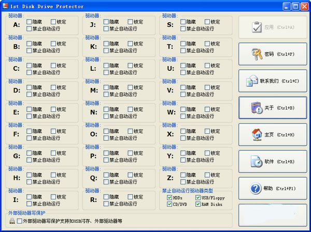311x232 pixels.
Task: Check 隐藏 for drive A:
Action: coord(29,22)
